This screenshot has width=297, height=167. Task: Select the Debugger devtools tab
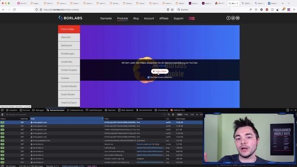pyautogui.click(x=38, y=110)
